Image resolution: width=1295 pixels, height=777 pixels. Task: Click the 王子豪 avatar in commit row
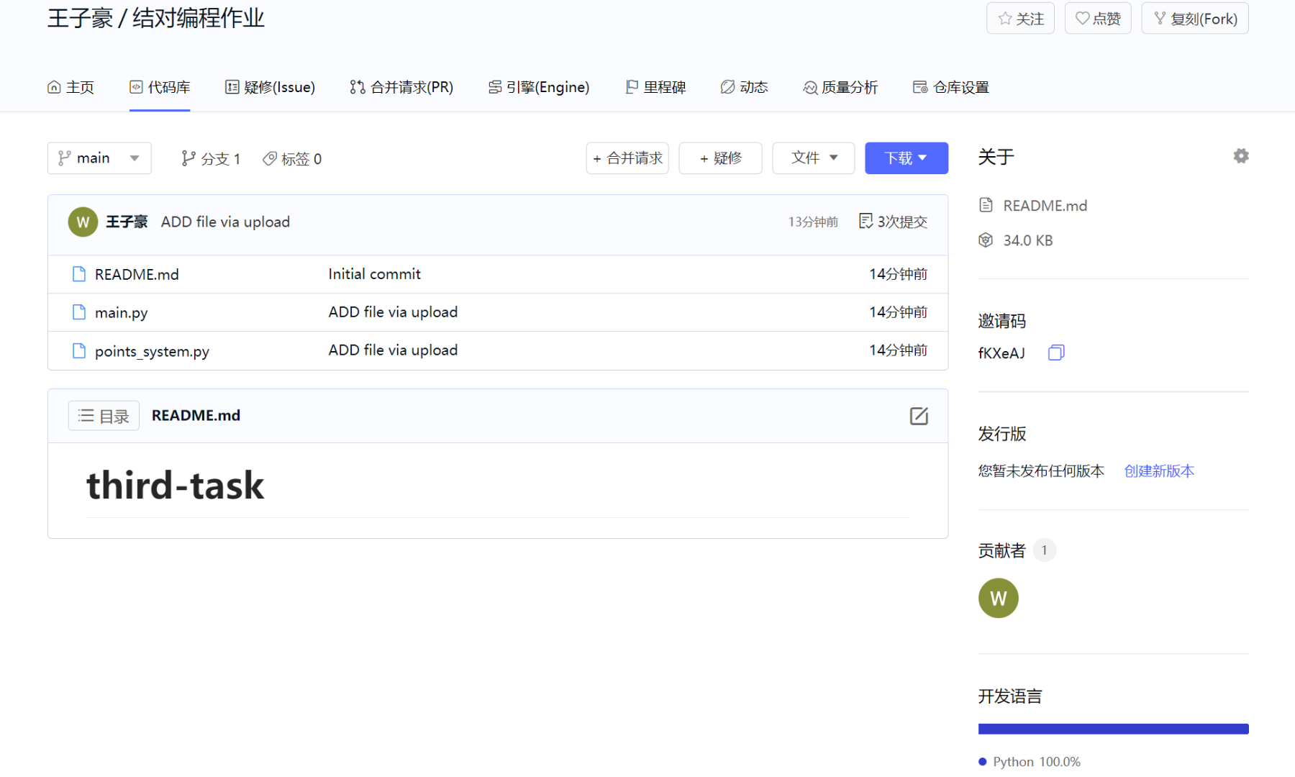click(83, 222)
